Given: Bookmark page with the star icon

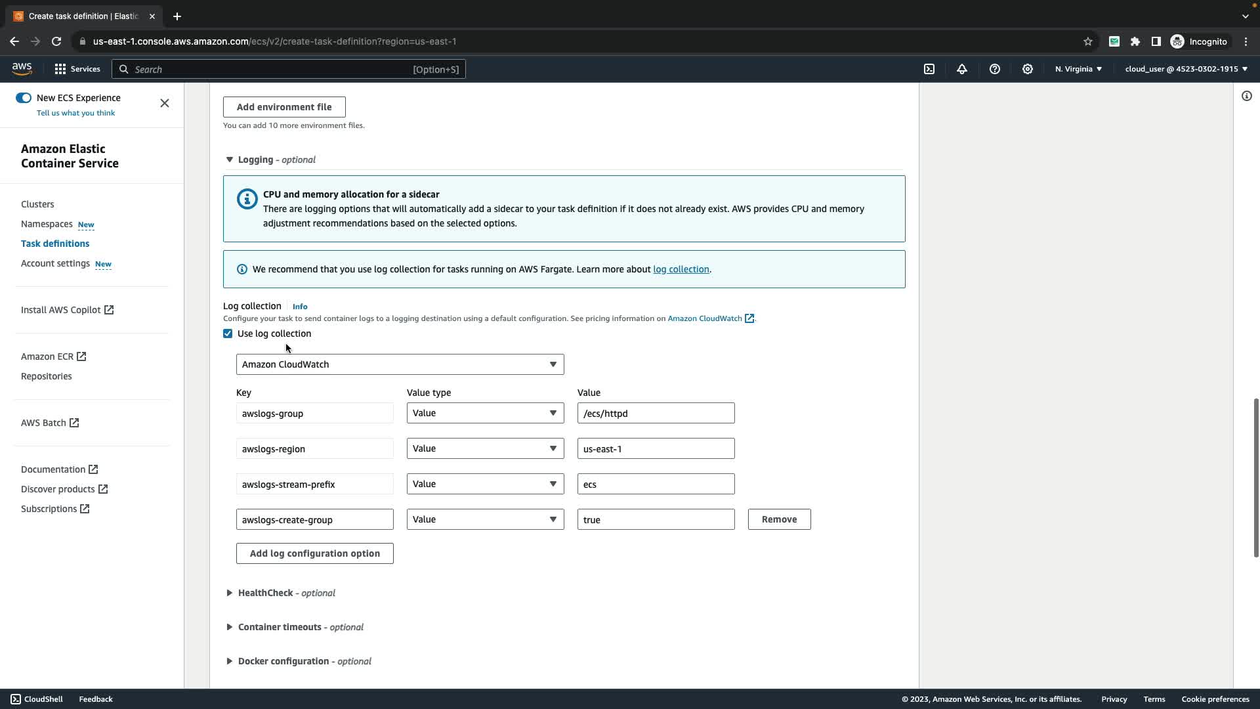Looking at the screenshot, I should (1088, 41).
